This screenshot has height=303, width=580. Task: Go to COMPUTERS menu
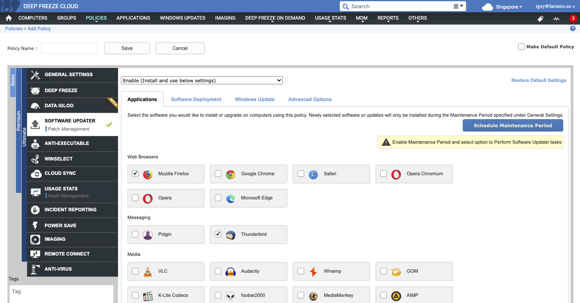pyautogui.click(x=33, y=18)
